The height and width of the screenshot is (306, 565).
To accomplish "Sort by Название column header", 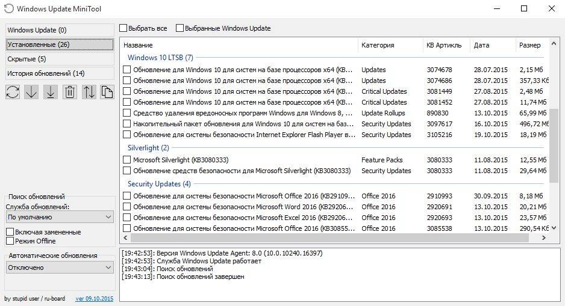I will tap(239, 45).
